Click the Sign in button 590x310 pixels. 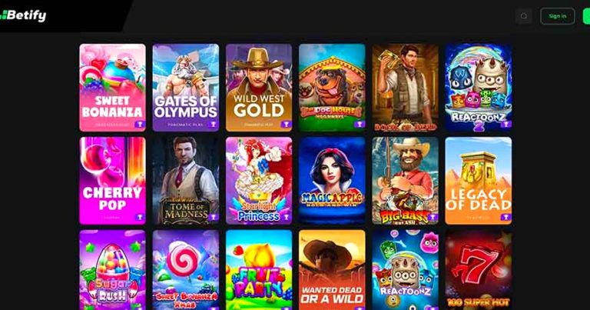coord(557,16)
